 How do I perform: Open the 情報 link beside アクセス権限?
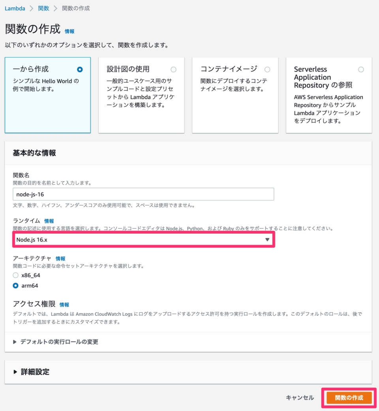(x=64, y=304)
